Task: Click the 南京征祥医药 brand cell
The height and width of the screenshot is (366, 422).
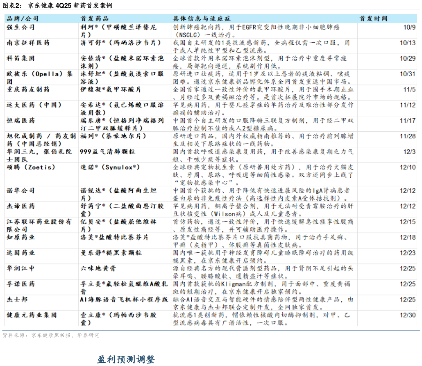Action: tap(28, 43)
